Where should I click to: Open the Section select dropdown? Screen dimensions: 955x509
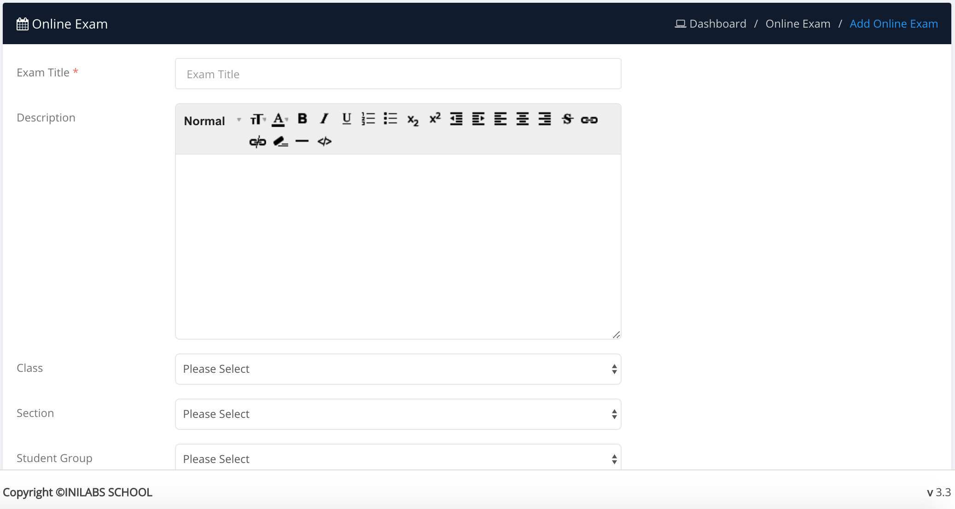click(x=398, y=414)
